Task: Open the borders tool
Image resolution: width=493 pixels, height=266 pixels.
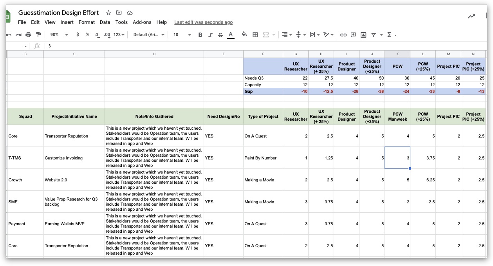Action: [x=255, y=35]
